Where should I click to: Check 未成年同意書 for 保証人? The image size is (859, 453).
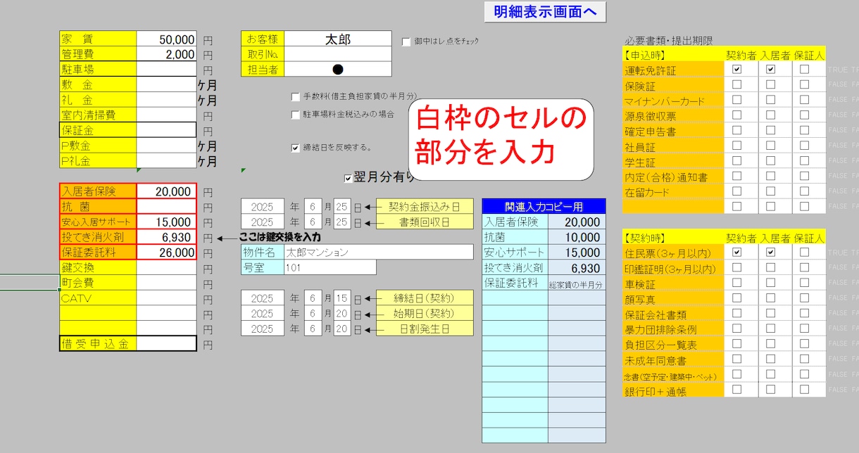tap(804, 359)
